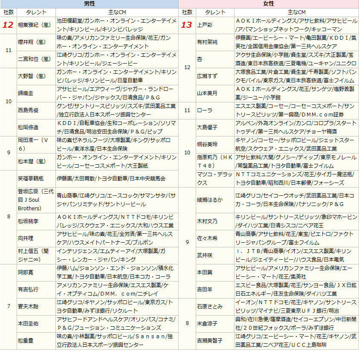Click the female 主なCM column header
The width and height of the screenshot is (359, 357).
tap(296, 12)
